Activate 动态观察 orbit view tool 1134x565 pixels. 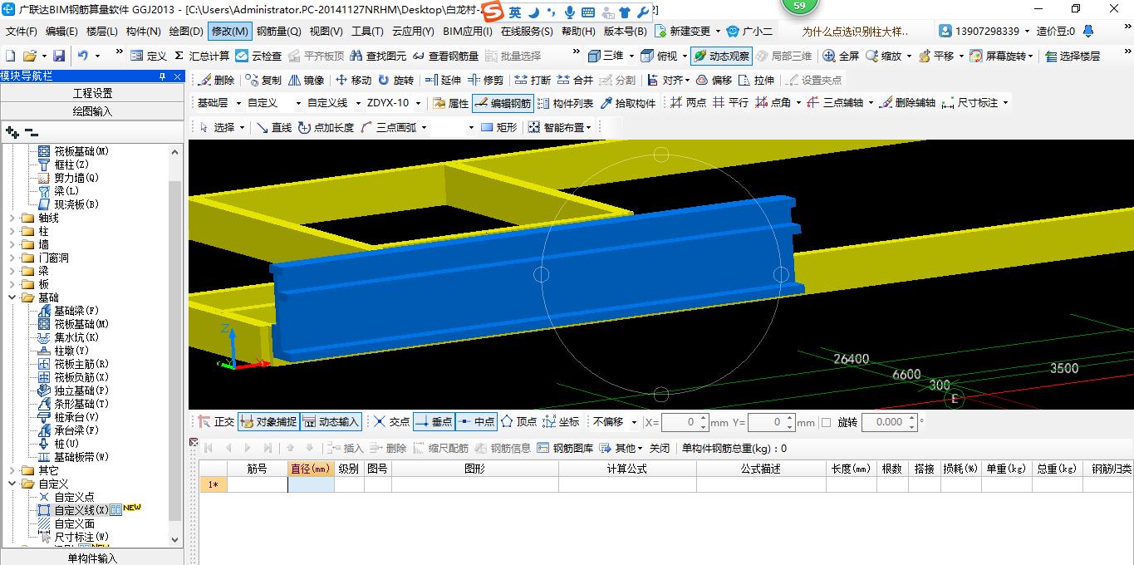point(722,56)
